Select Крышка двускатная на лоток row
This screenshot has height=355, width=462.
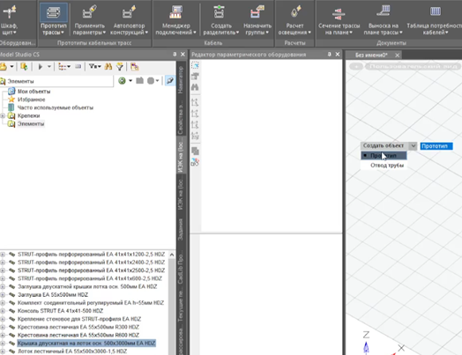pyautogui.click(x=86, y=344)
